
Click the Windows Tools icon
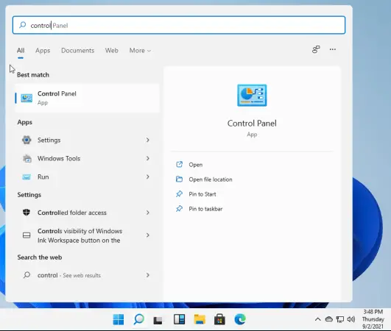(27, 158)
